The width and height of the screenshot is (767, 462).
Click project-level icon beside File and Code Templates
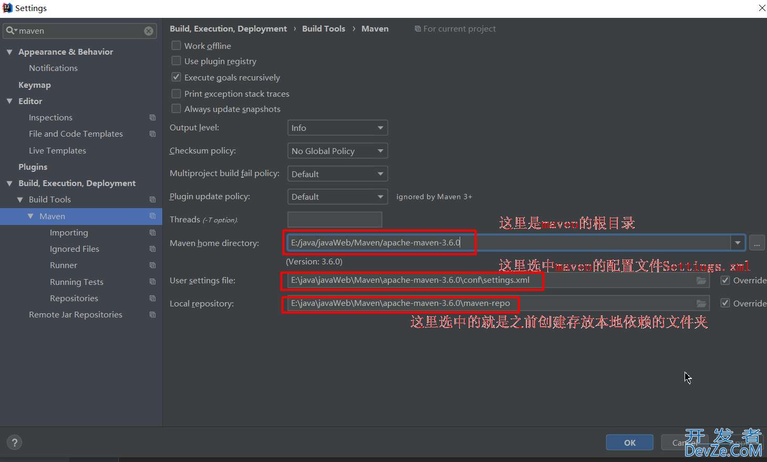coord(152,134)
